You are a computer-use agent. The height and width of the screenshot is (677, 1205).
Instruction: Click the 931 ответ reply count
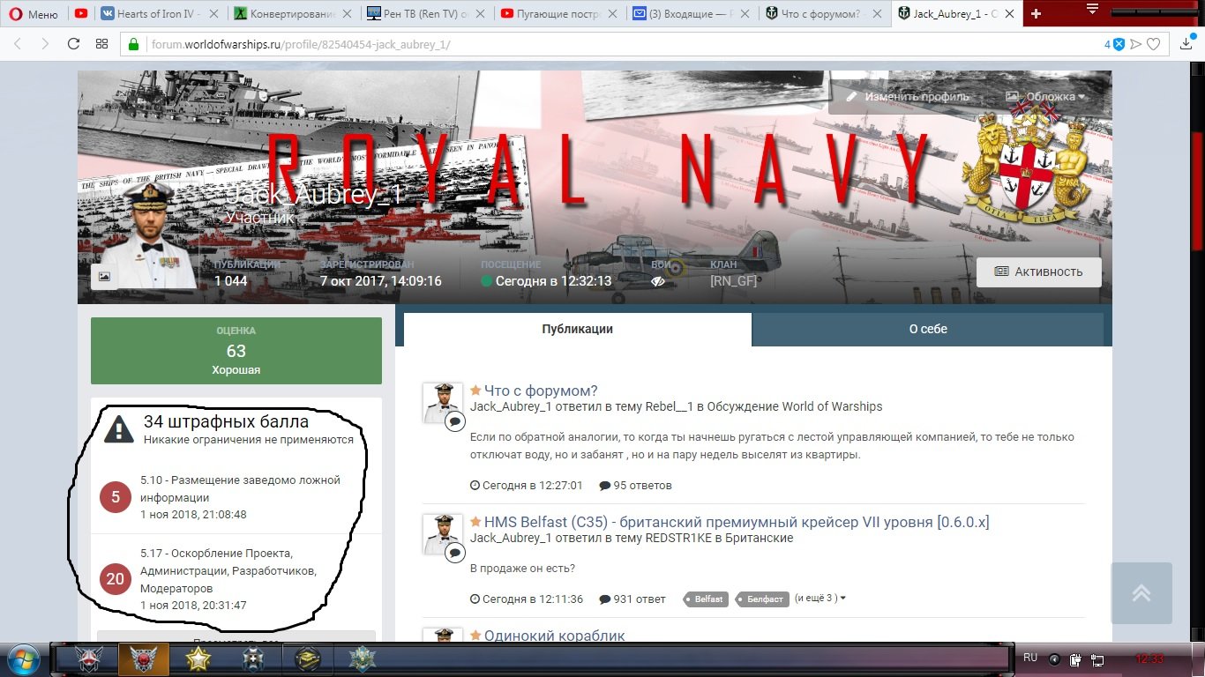click(632, 599)
